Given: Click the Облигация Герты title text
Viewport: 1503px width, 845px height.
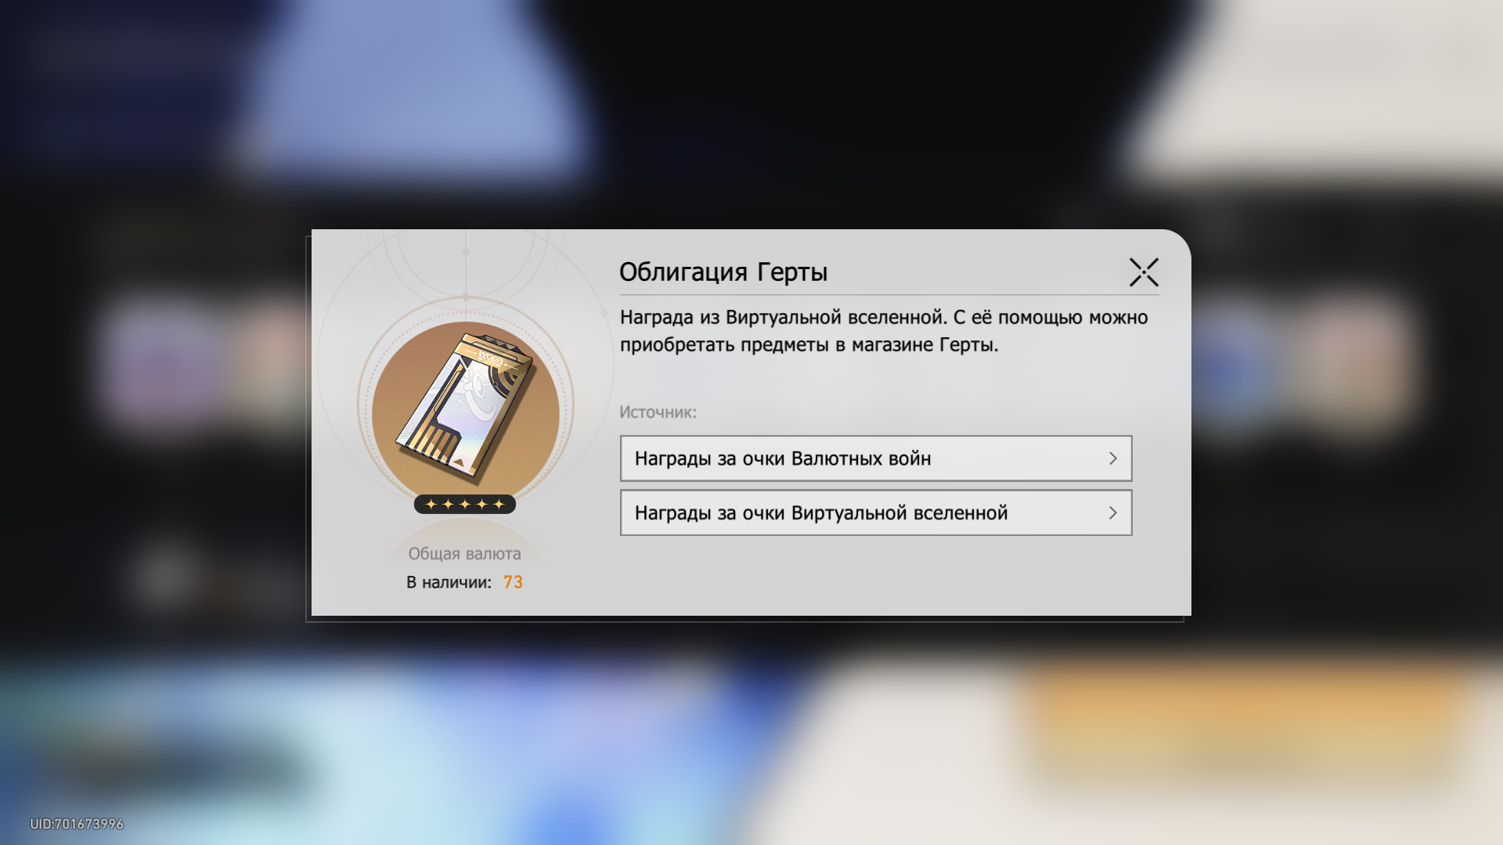Looking at the screenshot, I should click(723, 272).
